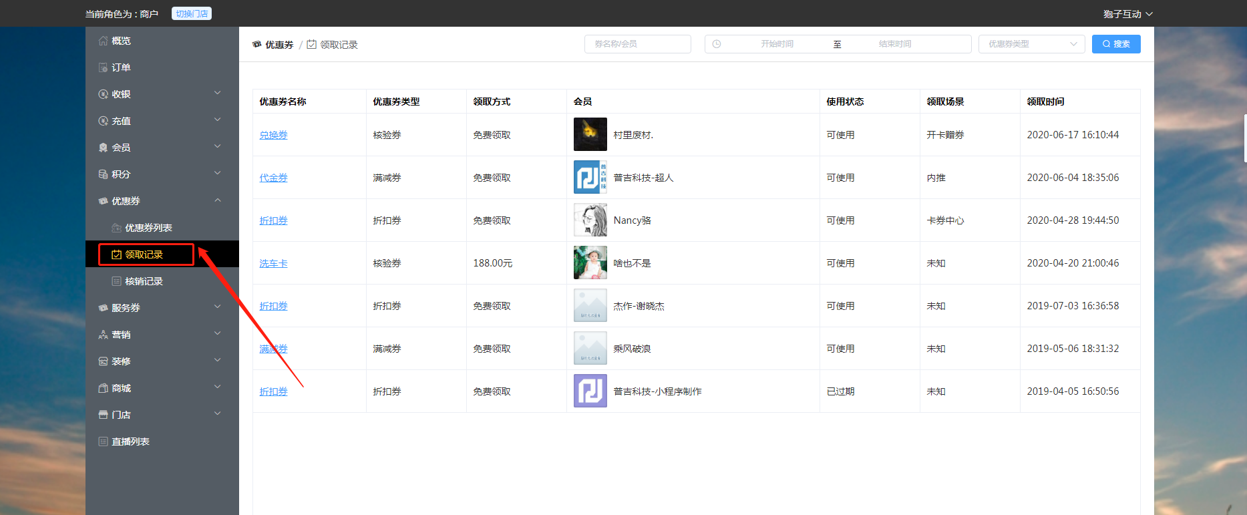This screenshot has height=515, width=1247.
Task: Click the breadcrumb 优惠券 ticket icon
Action: (x=257, y=45)
